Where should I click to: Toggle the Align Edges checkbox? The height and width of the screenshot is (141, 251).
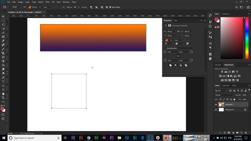110,7
